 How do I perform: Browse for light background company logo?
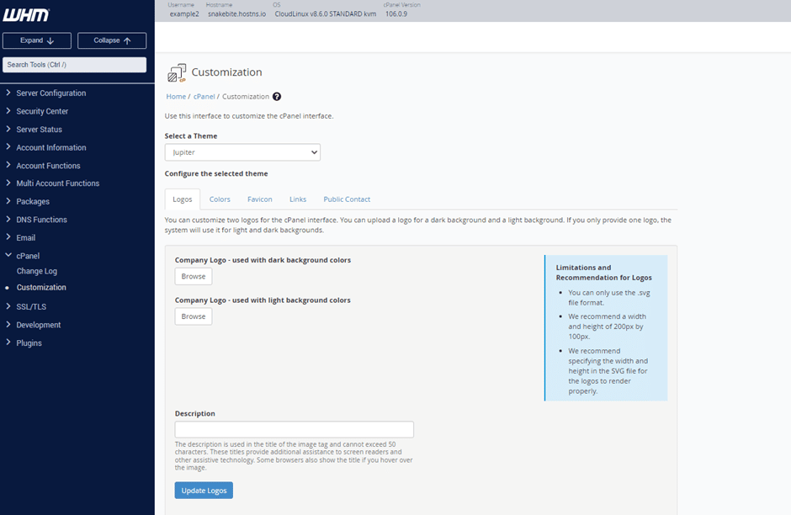[x=194, y=316]
